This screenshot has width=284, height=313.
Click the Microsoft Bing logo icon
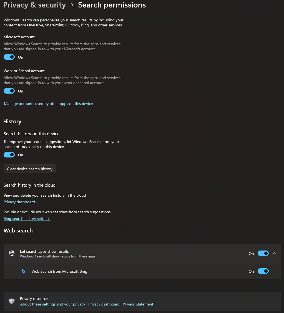24,271
